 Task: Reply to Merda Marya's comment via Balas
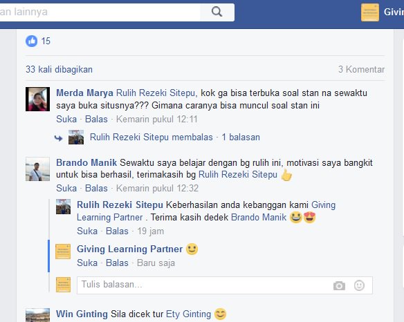point(96,119)
